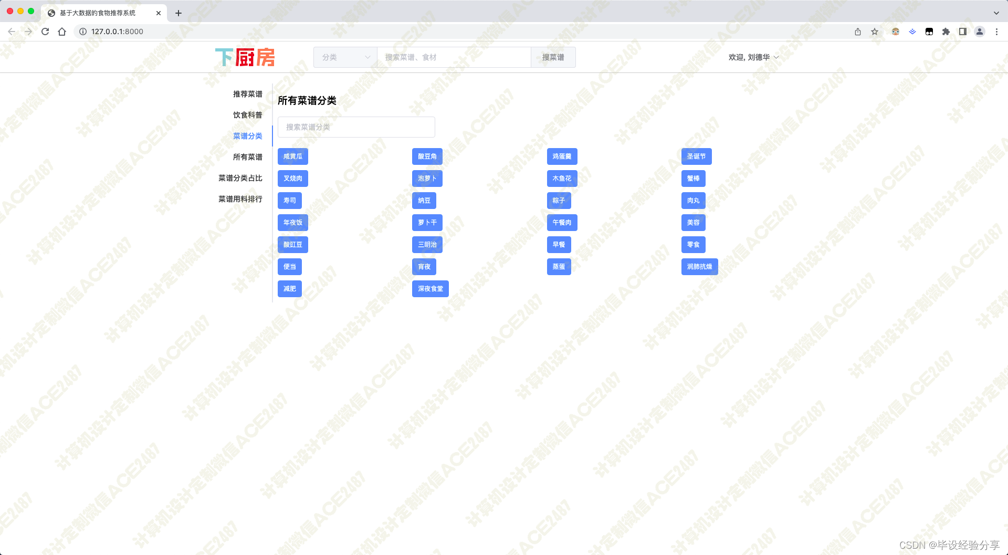This screenshot has height=555, width=1008.
Task: Select the 肉丸 category tag
Action: pyautogui.click(x=694, y=201)
